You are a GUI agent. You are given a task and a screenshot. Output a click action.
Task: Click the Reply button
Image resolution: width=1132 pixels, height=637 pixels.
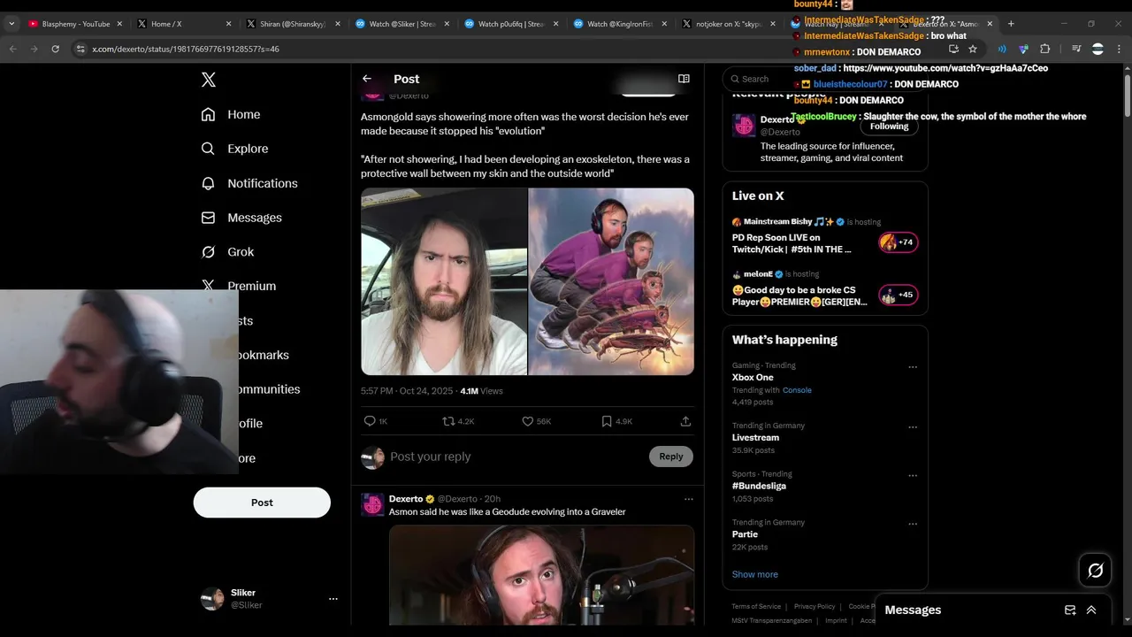[x=671, y=457]
